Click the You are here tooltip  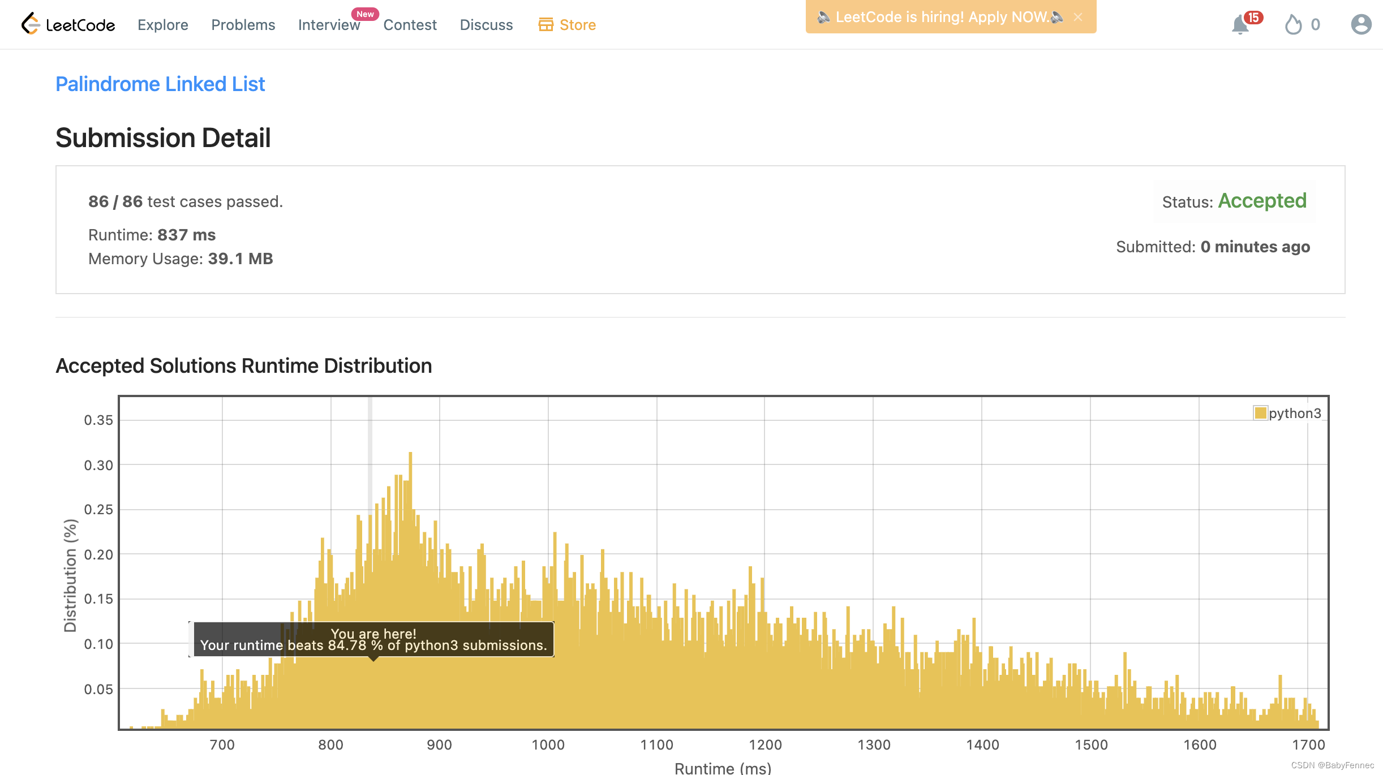pyautogui.click(x=373, y=639)
